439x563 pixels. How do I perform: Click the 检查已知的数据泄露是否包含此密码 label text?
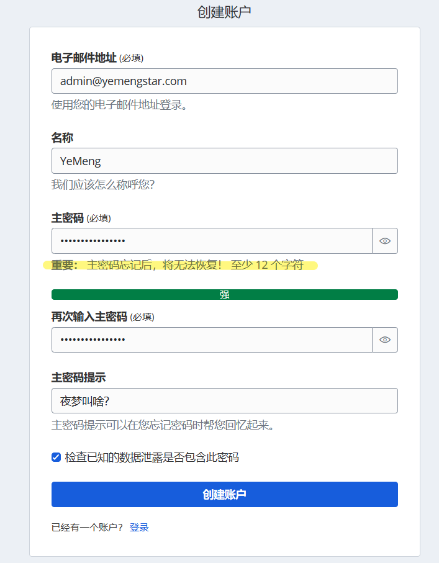[152, 457]
